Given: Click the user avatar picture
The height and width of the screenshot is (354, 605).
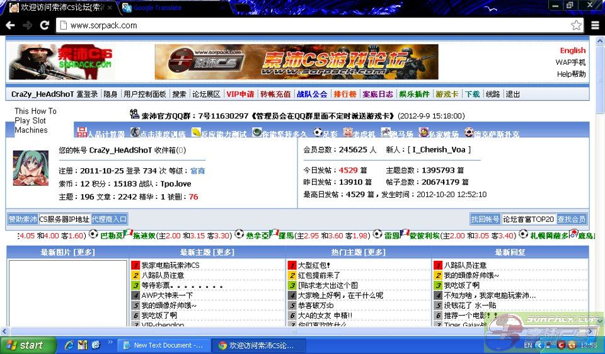Looking at the screenshot, I should click(31, 168).
